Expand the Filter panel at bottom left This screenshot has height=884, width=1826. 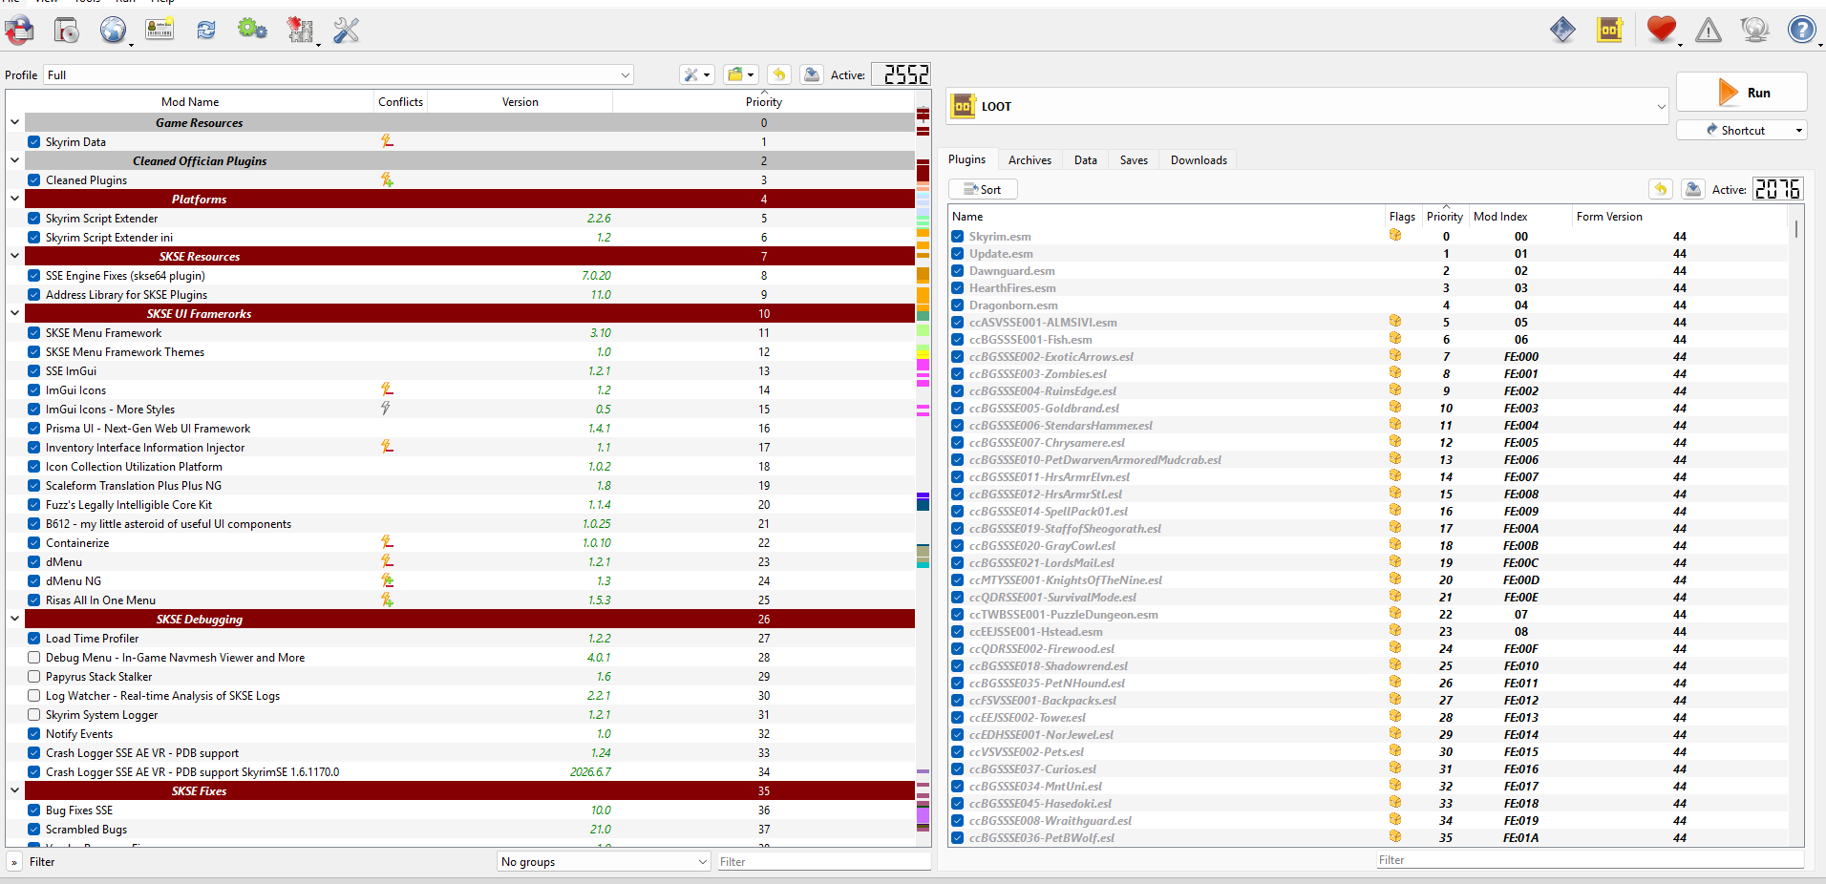(14, 862)
